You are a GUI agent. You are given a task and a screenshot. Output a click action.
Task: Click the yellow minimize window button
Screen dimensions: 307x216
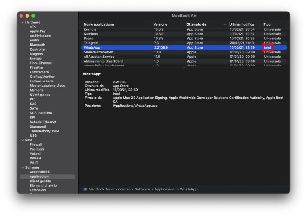27,16
